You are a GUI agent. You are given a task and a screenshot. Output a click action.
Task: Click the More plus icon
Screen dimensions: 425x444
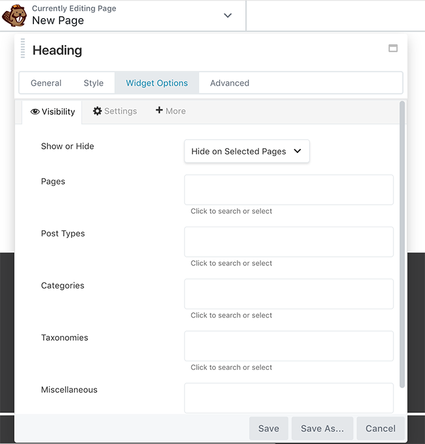pos(159,110)
